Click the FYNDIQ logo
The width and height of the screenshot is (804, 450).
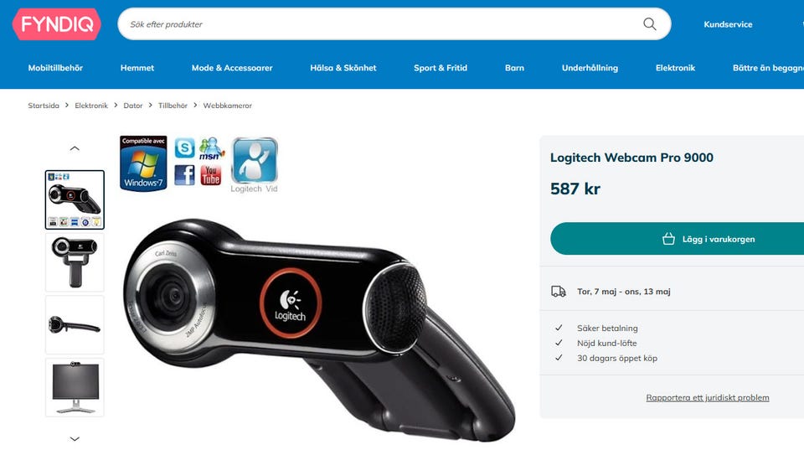(x=56, y=24)
